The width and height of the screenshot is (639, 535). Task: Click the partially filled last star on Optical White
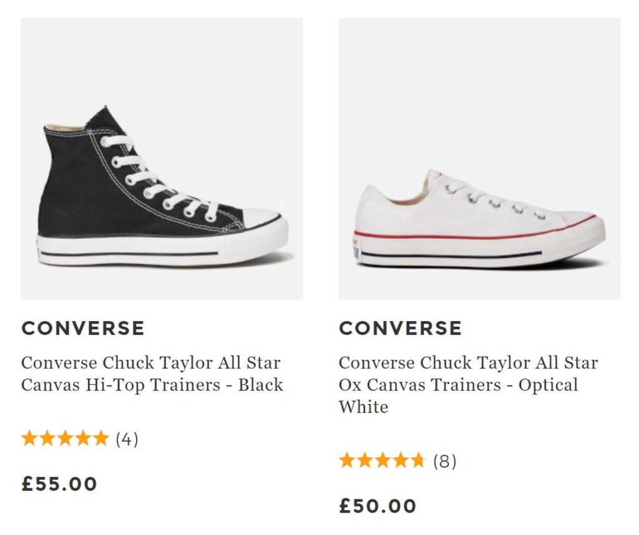[417, 461]
